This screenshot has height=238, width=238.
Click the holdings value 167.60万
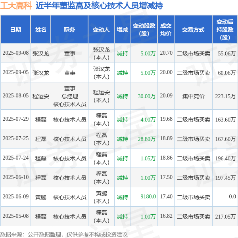225,139
